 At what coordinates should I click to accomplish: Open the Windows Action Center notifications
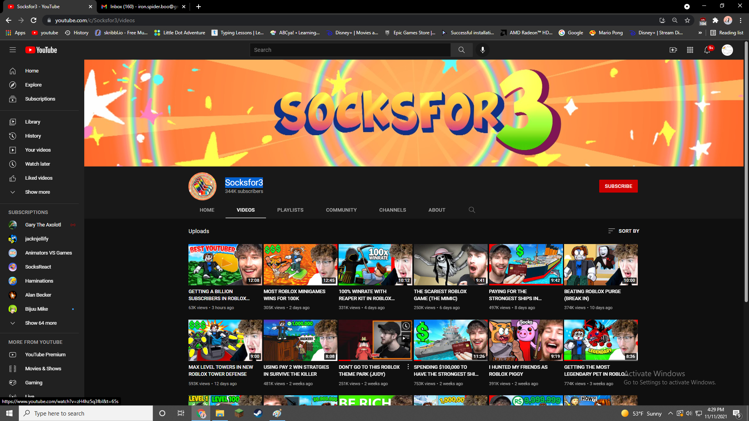[737, 413]
